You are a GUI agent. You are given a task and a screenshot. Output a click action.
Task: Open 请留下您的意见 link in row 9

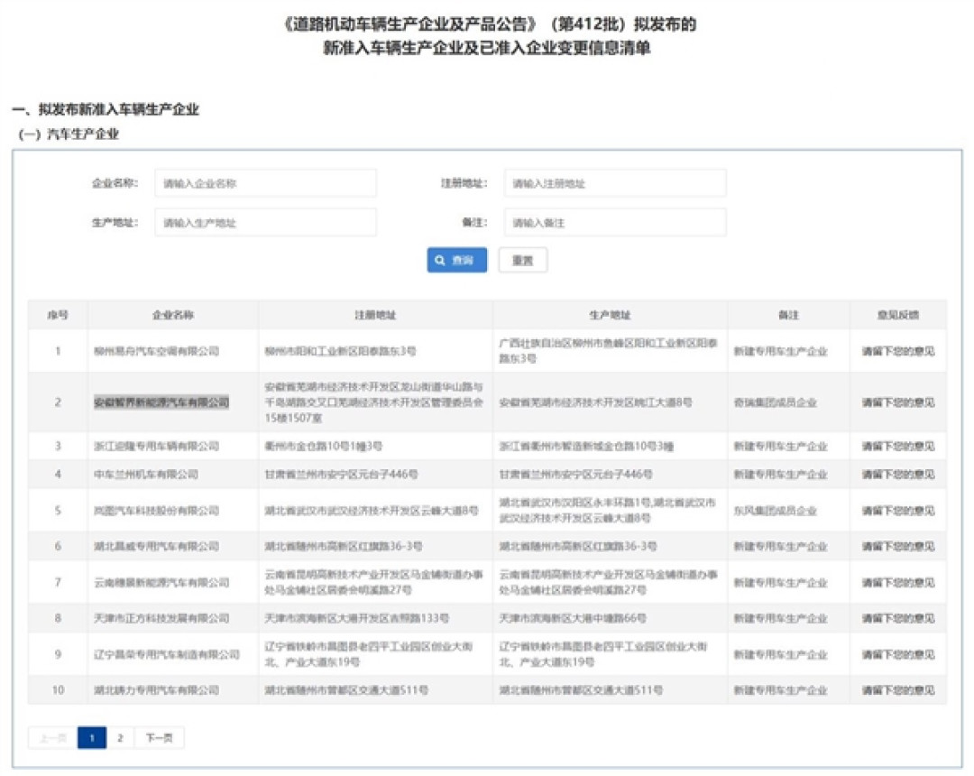tap(897, 654)
